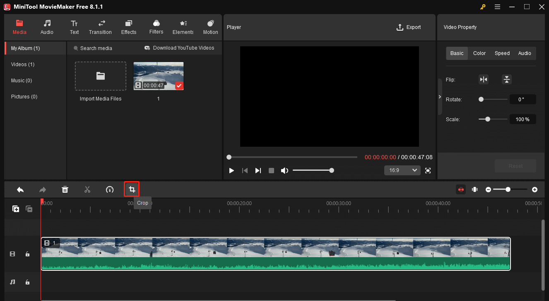Enter full screen preview
Image resolution: width=549 pixels, height=301 pixels.
click(x=428, y=170)
